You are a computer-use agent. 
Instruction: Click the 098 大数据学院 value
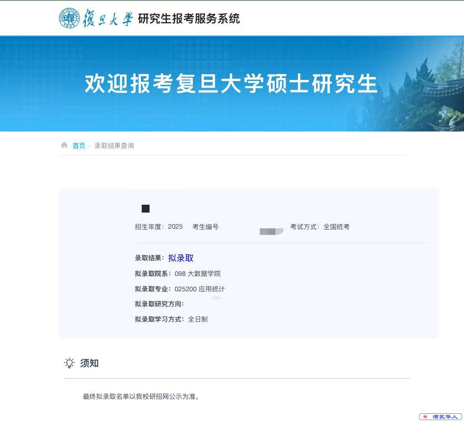(198, 274)
